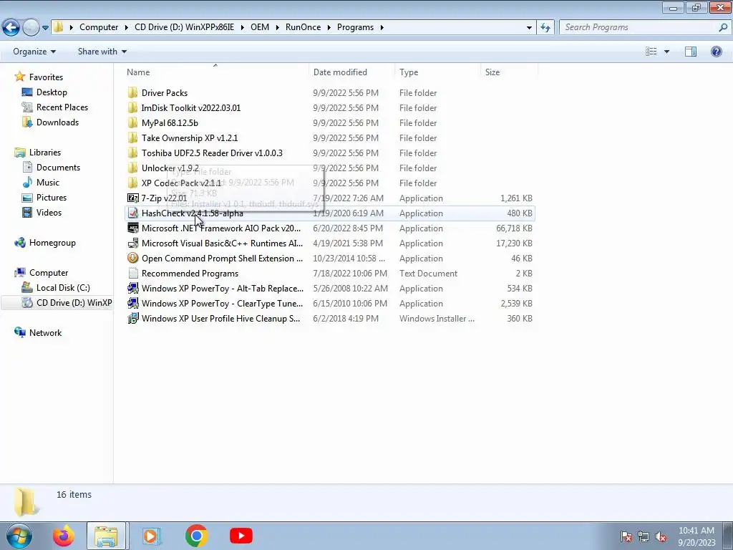Select the Driver Packs folder icon
This screenshot has height=550, width=733.
132,92
